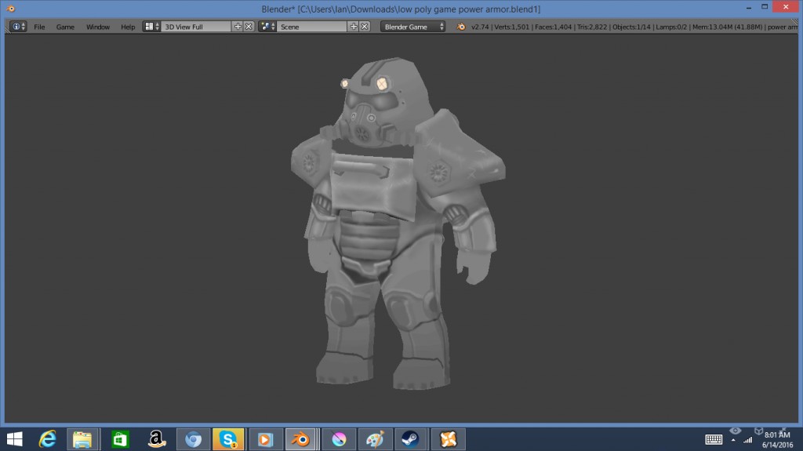Open the orange pinwheel app in the taskbar
803x451 pixels.
(x=448, y=439)
